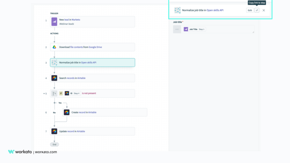
Task: Click the Airtable icon in Update record step
Action: click(x=54, y=131)
